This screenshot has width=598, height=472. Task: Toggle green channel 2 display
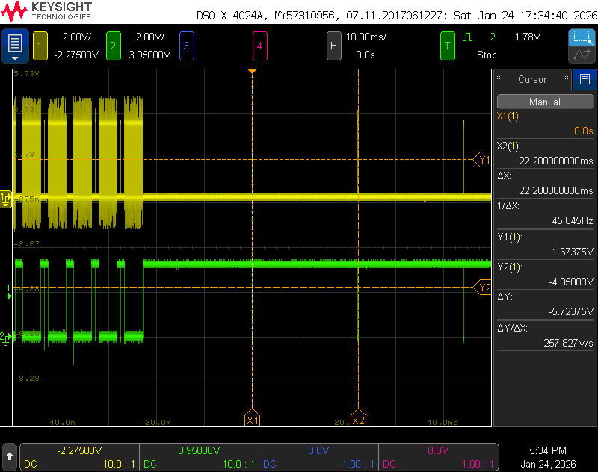(x=113, y=46)
